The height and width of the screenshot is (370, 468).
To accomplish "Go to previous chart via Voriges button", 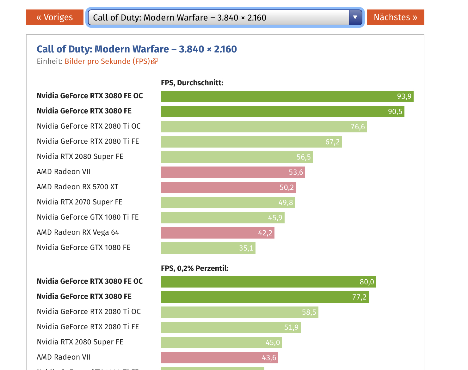I will tap(55, 17).
